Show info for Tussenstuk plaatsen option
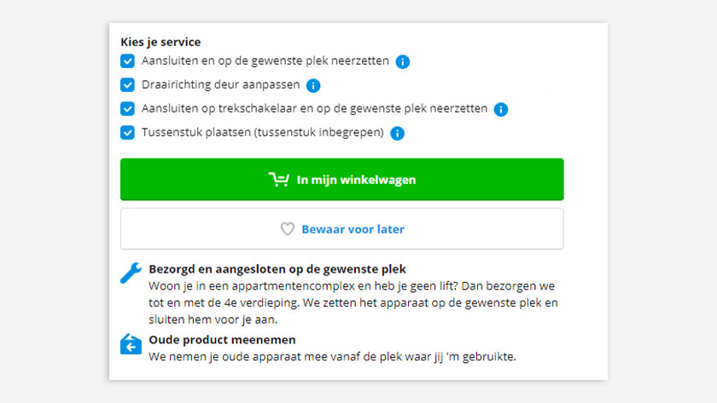717x403 pixels. click(x=398, y=133)
